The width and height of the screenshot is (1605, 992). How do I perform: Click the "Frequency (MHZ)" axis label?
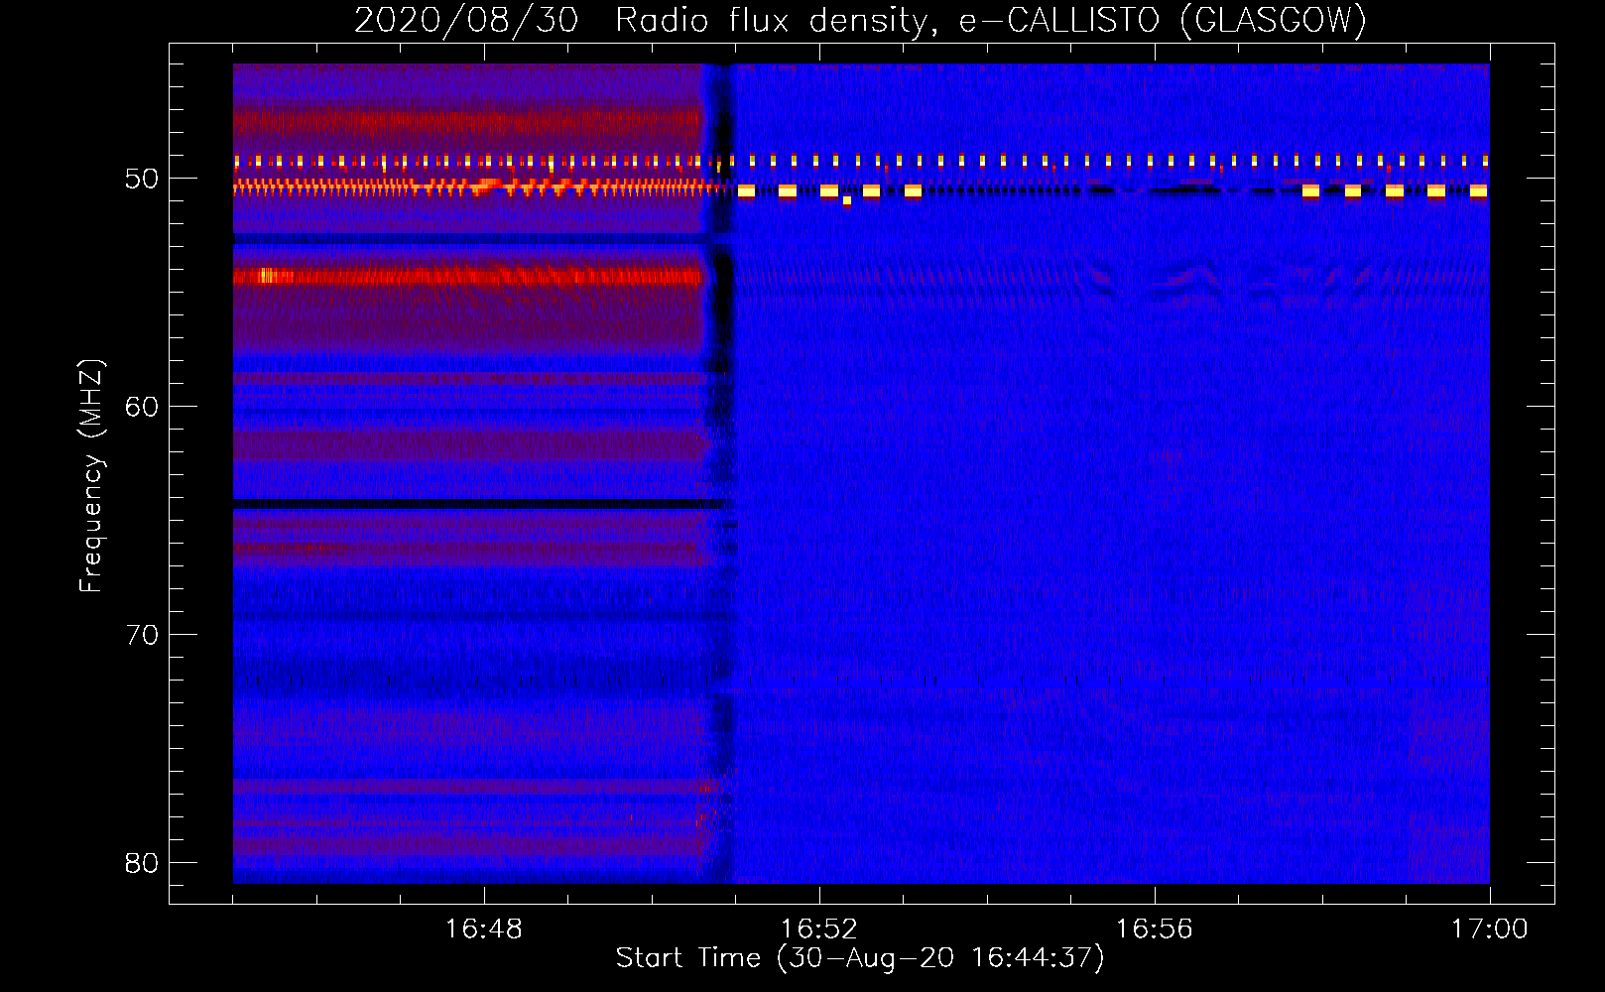91,476
